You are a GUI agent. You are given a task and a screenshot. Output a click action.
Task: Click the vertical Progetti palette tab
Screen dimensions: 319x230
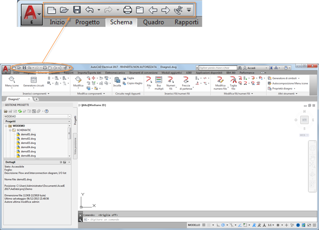click(x=75, y=120)
